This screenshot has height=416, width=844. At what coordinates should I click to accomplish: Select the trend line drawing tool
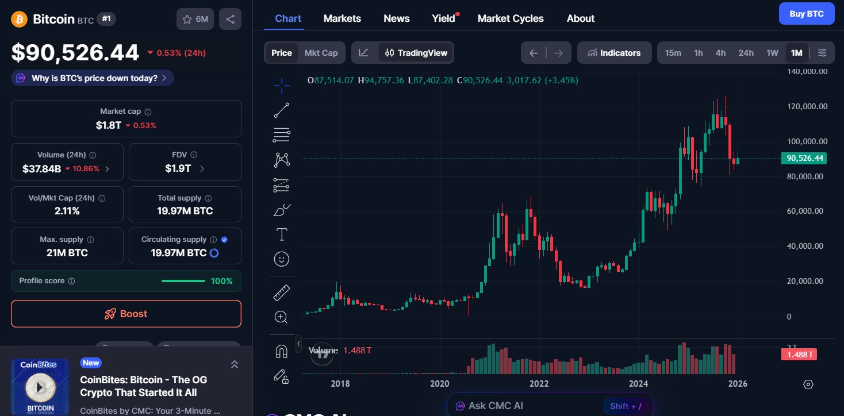tap(281, 110)
